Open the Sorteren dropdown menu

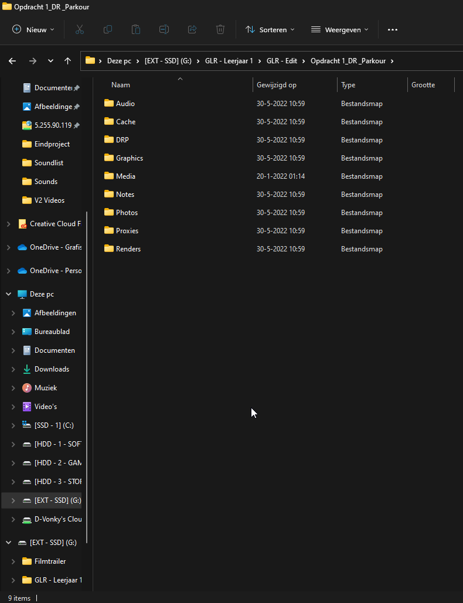click(x=270, y=29)
